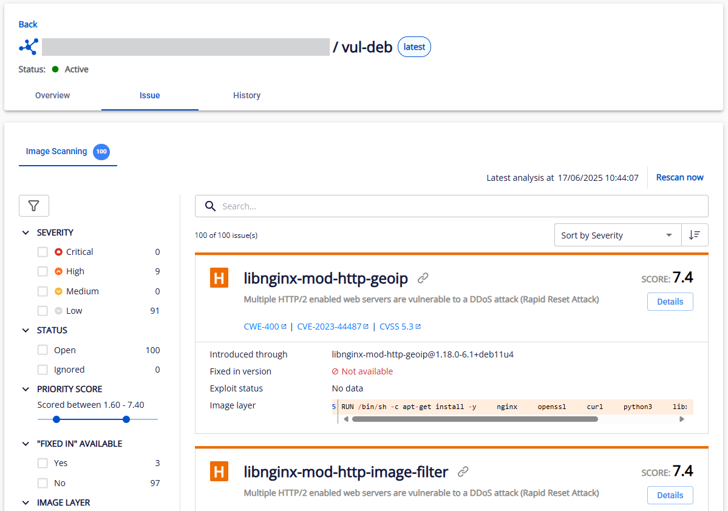Click the libnginx-mod-http-geoip issue title
728x511 pixels.
click(x=325, y=278)
